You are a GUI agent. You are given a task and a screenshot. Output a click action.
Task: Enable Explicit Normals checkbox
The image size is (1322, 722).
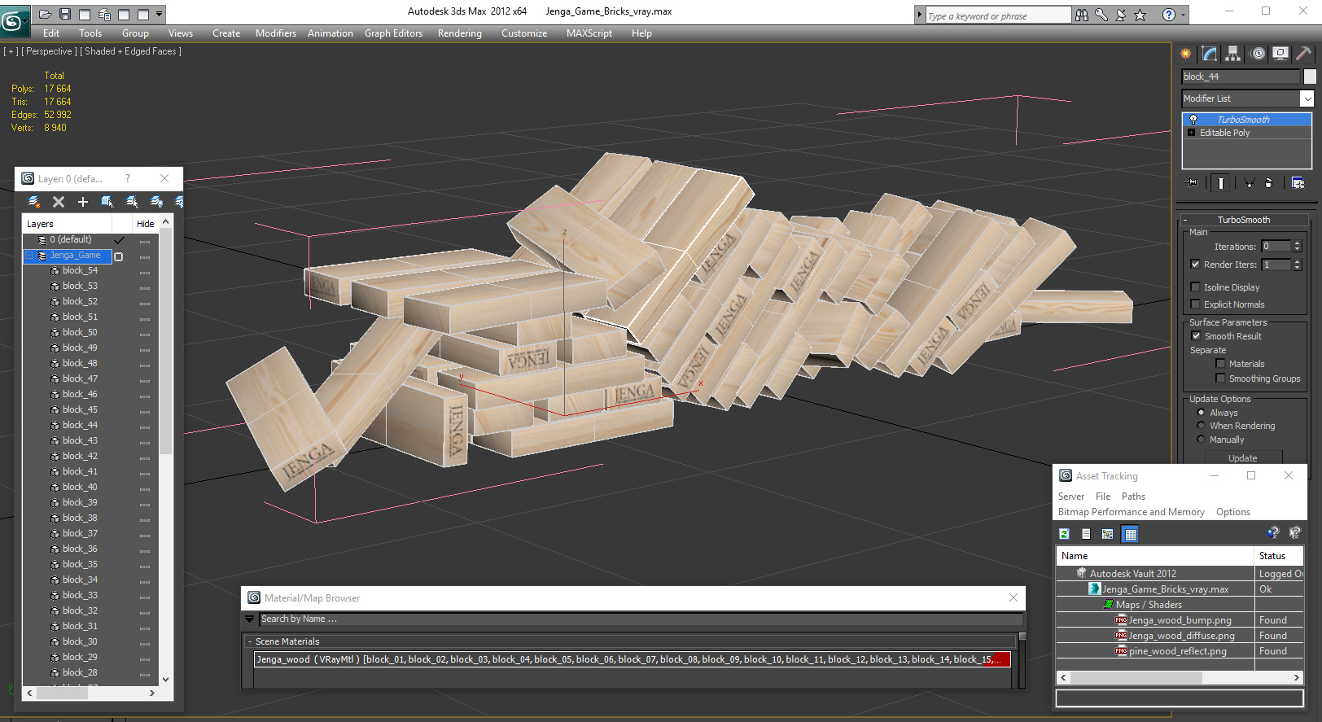(1195, 304)
